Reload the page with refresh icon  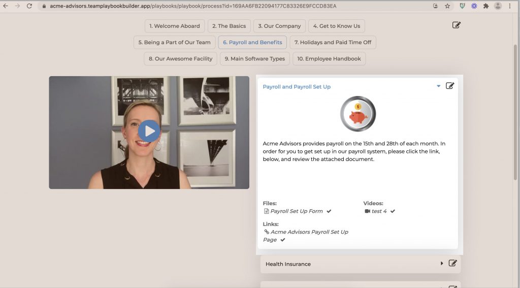pyautogui.click(x=29, y=6)
